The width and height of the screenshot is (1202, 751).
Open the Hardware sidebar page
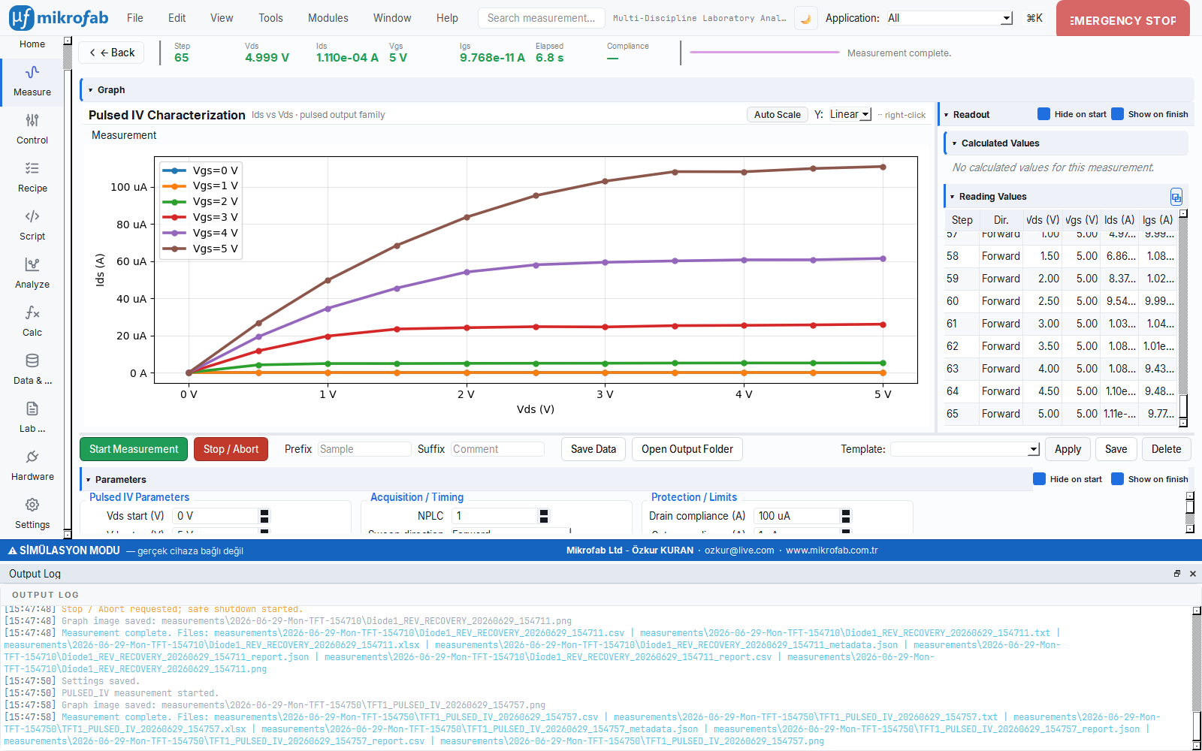[x=32, y=466]
